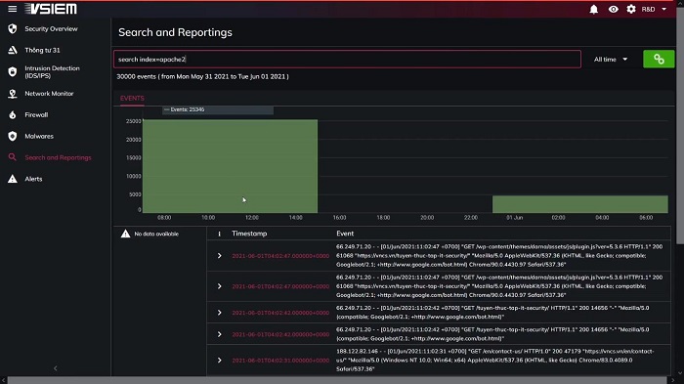
Task: Collapse the sidebar with left chevron
Action: [x=56, y=368]
